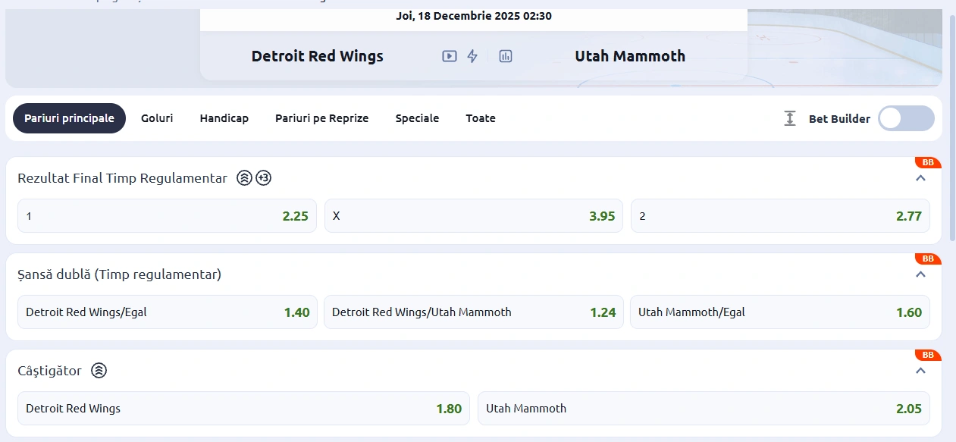
Task: Select the Pariuri pe Reprize tab
Action: pos(321,118)
